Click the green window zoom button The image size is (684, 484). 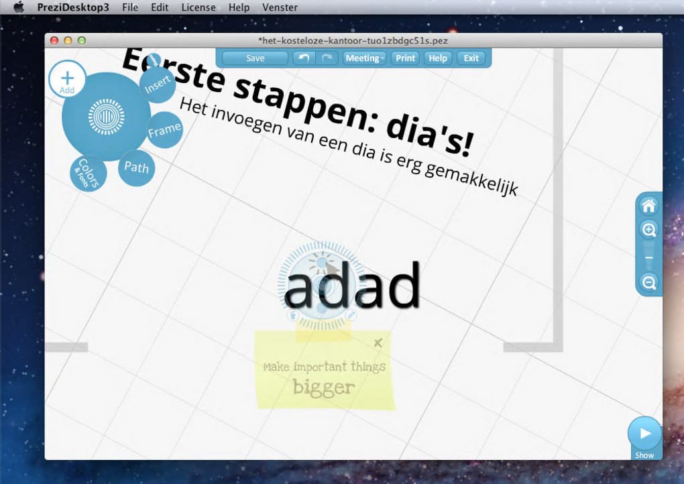point(82,40)
